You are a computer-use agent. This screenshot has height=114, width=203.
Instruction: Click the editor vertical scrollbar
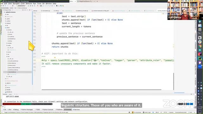tap(174, 81)
